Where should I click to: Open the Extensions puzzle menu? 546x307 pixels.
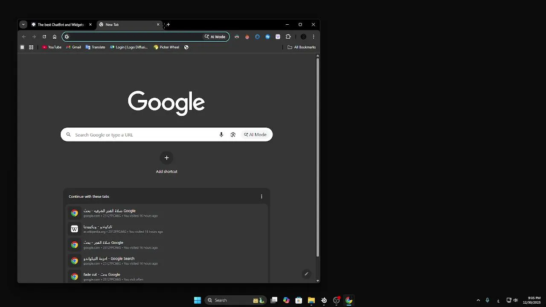(288, 37)
